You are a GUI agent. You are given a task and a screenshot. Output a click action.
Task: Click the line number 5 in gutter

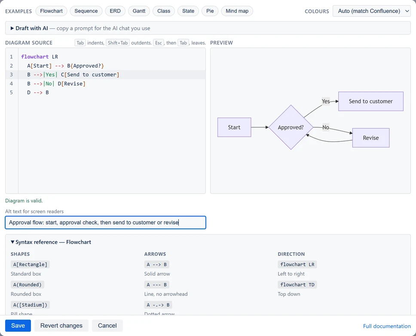click(12, 92)
